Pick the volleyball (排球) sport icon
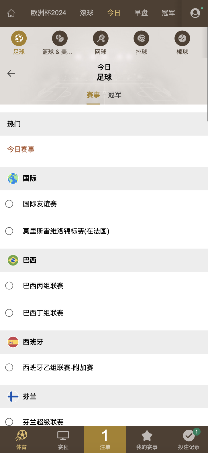 coord(141,38)
